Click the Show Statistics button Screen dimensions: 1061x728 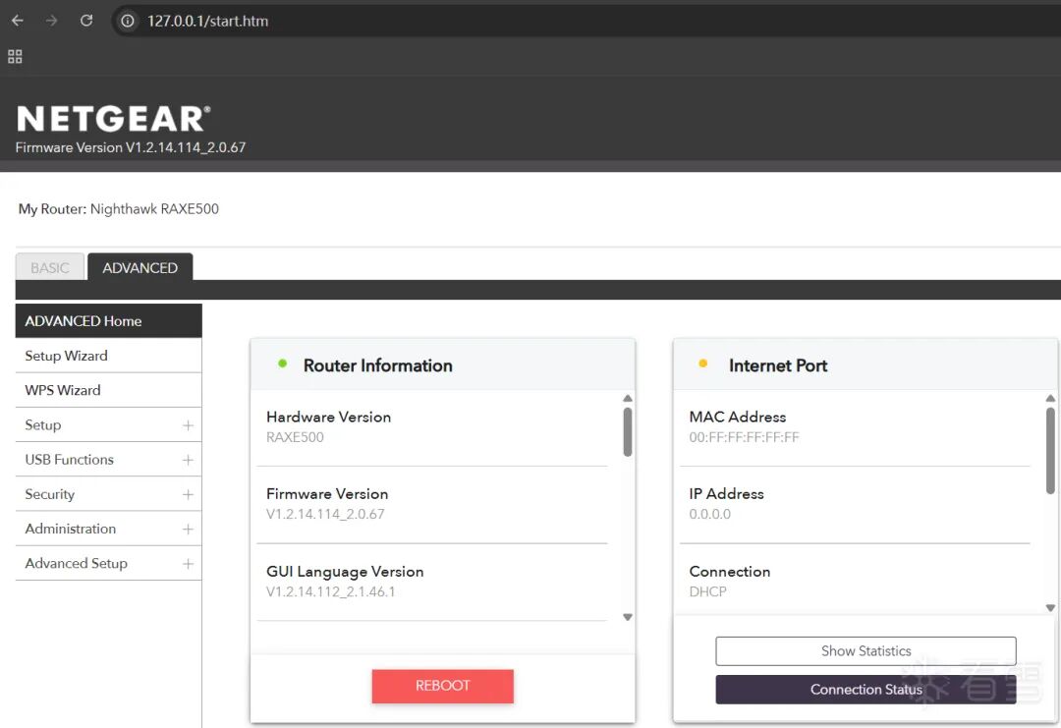[x=866, y=650]
